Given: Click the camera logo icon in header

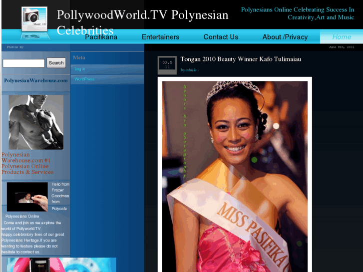Looking at the screenshot, I should point(34,22).
